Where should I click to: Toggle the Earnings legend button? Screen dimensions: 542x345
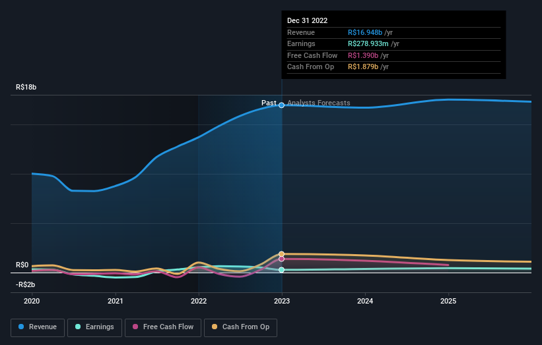(94, 327)
